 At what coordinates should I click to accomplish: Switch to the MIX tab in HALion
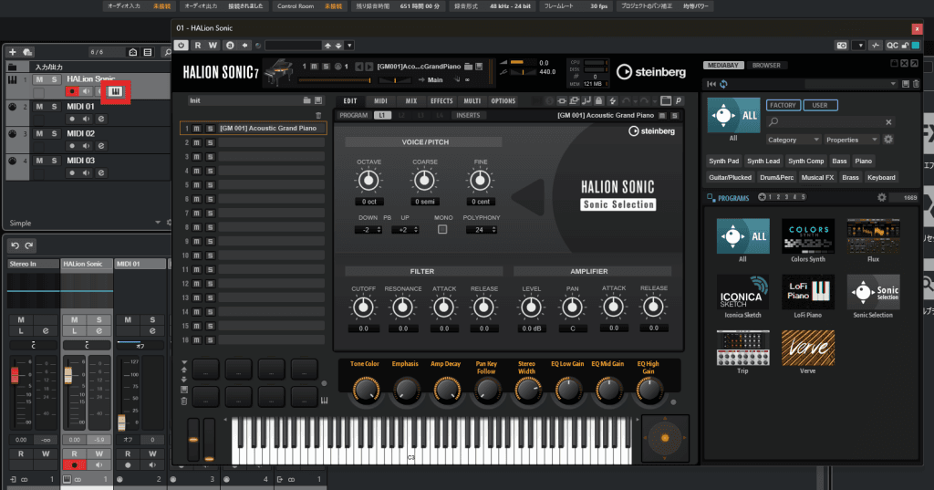pyautogui.click(x=411, y=100)
